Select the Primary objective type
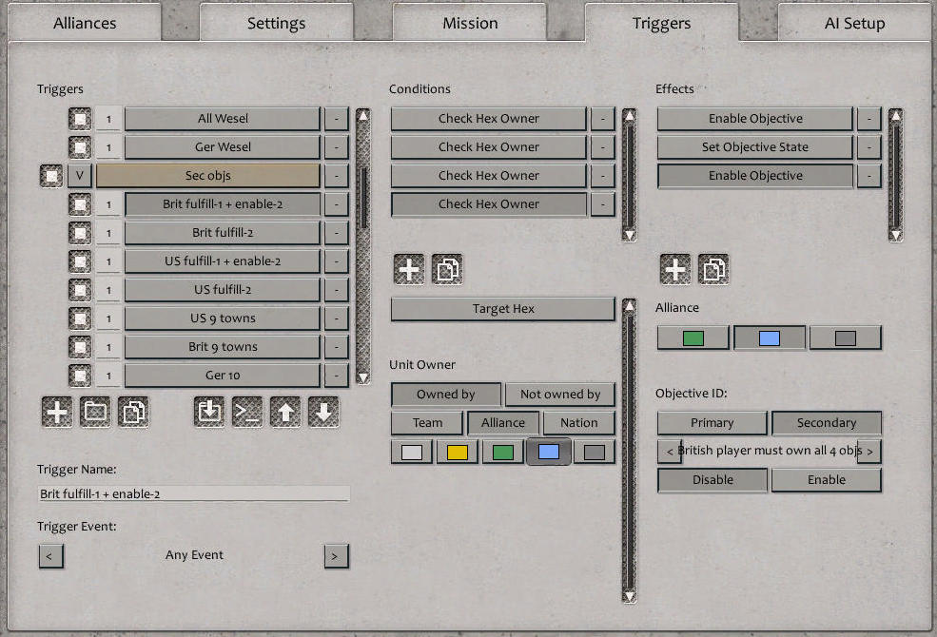 coord(713,423)
